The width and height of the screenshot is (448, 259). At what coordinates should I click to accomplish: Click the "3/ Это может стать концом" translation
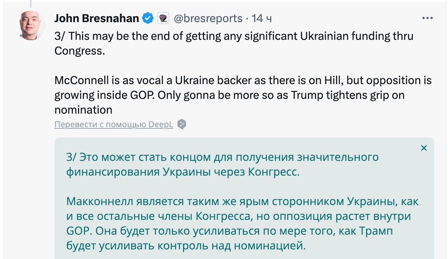click(222, 164)
